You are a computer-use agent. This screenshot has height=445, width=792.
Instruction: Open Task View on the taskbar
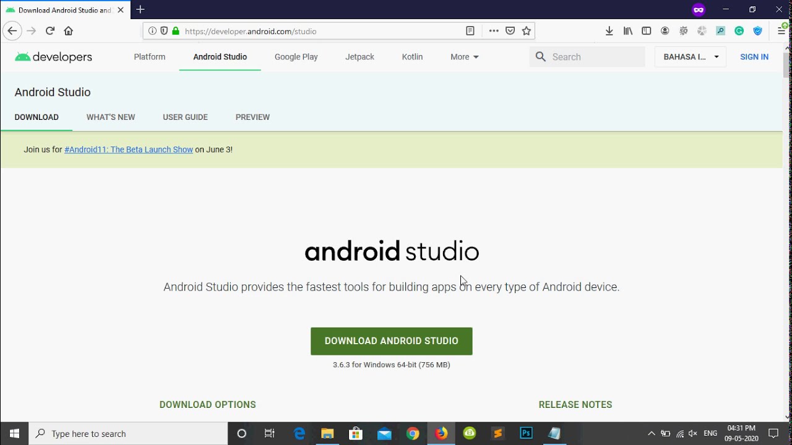click(x=270, y=433)
